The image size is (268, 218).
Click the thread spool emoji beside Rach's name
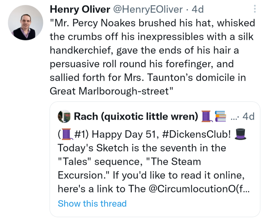tap(206, 116)
